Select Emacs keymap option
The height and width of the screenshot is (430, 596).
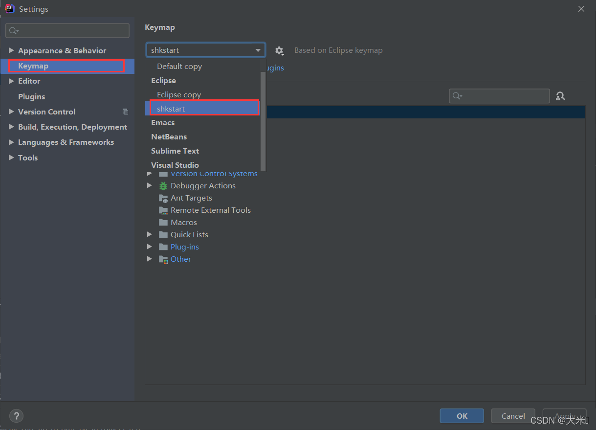point(203,123)
